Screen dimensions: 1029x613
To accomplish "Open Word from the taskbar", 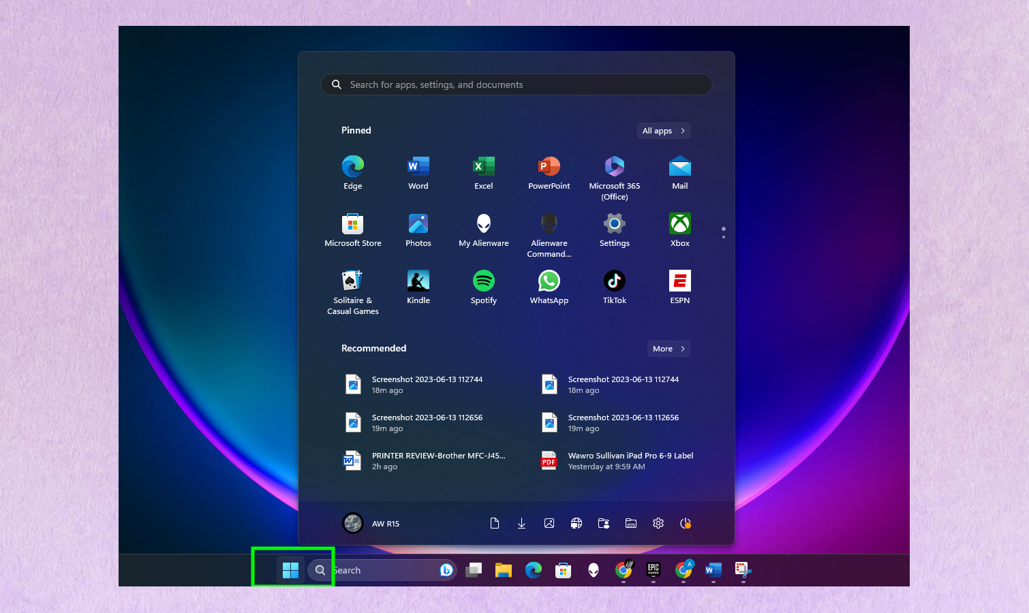I will (x=713, y=570).
